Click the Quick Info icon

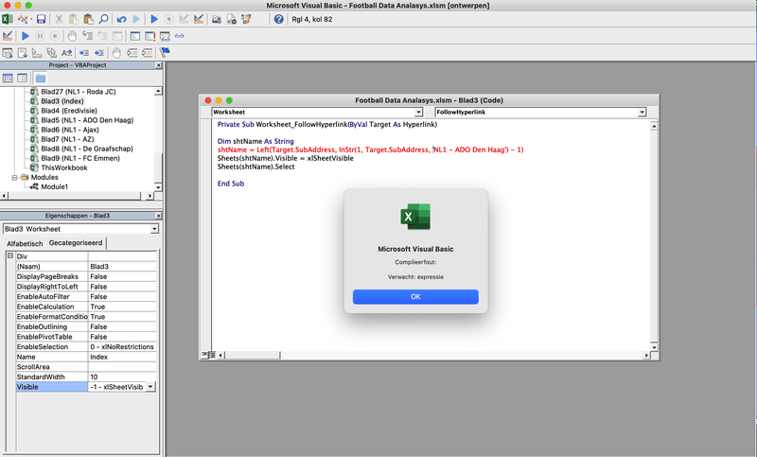(x=37, y=53)
